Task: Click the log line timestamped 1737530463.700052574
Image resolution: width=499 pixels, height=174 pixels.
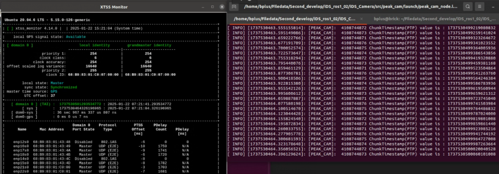Action: pos(361,48)
